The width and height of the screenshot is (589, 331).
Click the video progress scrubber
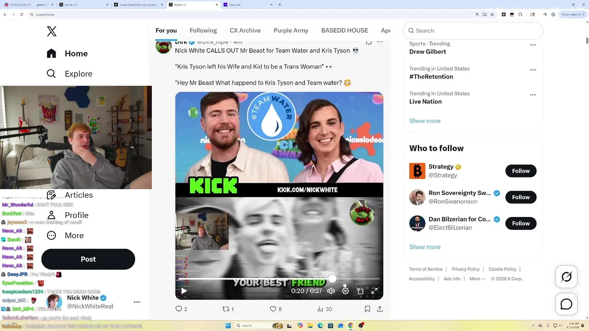click(x=332, y=279)
